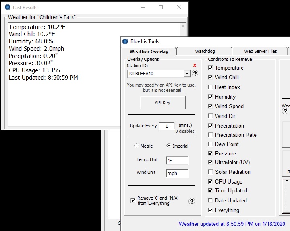
Task: Enable Precipitation Rate retrieval
Action: [210, 135]
